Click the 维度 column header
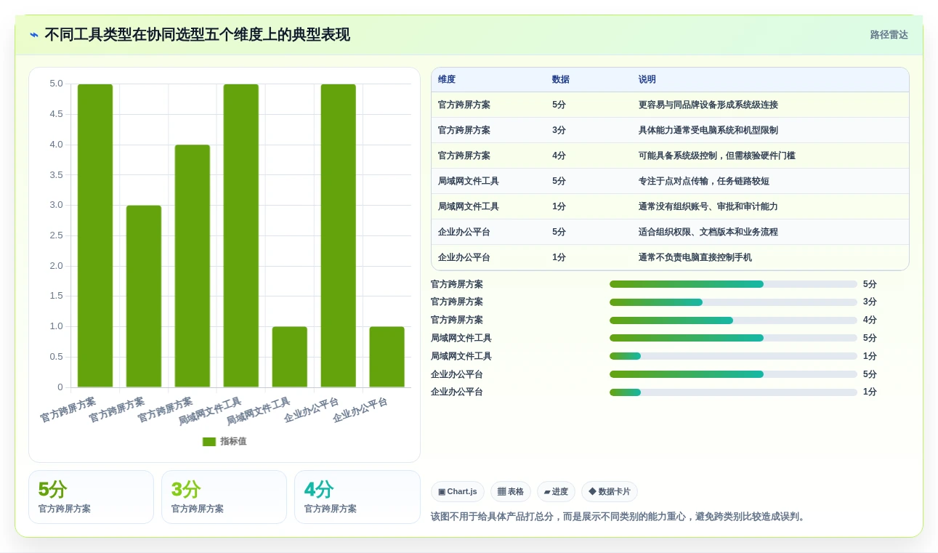The width and height of the screenshot is (938, 553). coord(447,80)
